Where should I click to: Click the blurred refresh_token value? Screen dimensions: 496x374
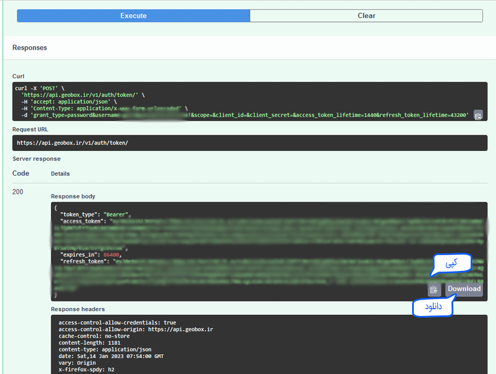click(270, 275)
